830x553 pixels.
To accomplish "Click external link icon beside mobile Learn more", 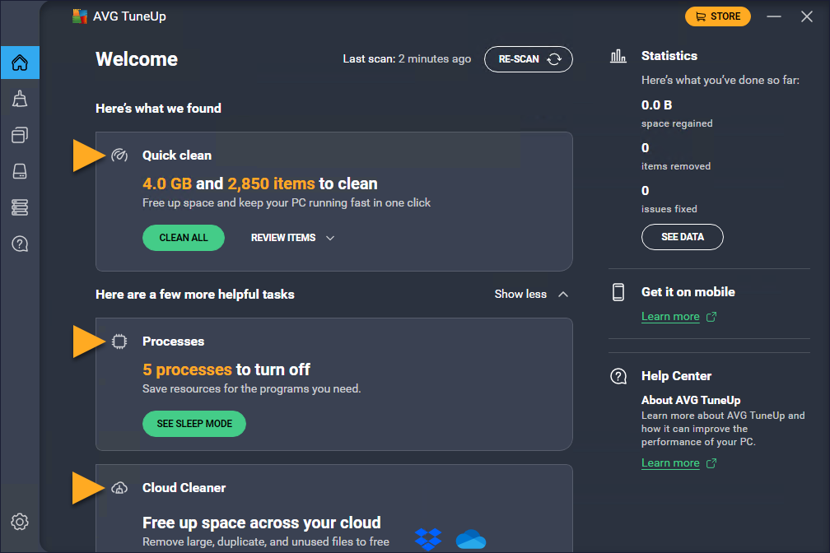I will click(x=711, y=317).
